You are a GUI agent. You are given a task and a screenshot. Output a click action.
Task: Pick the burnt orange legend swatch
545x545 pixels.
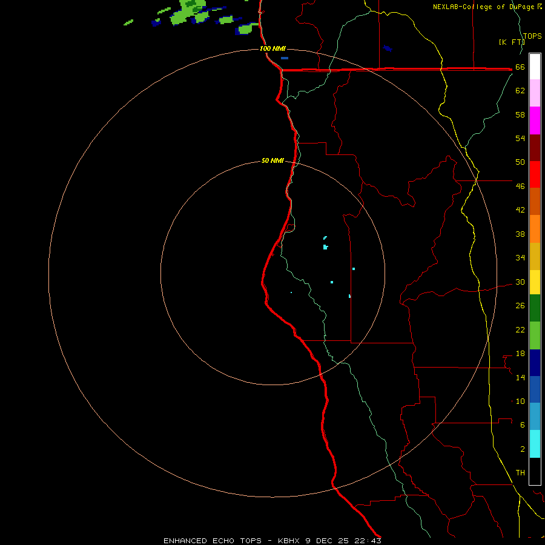pyautogui.click(x=535, y=201)
